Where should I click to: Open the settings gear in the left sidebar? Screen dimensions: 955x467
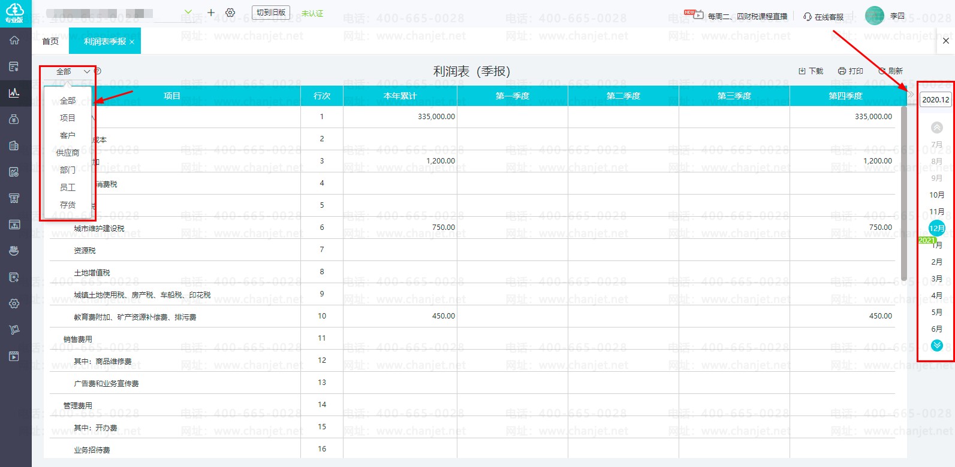tap(14, 304)
